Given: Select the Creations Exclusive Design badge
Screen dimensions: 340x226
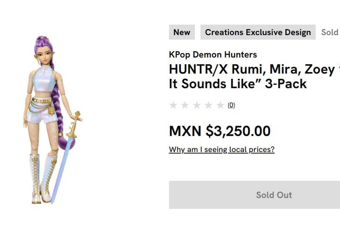Looking at the screenshot, I should click(258, 32).
